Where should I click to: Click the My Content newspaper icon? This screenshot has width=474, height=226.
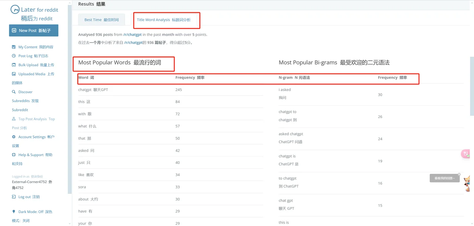pos(14,47)
